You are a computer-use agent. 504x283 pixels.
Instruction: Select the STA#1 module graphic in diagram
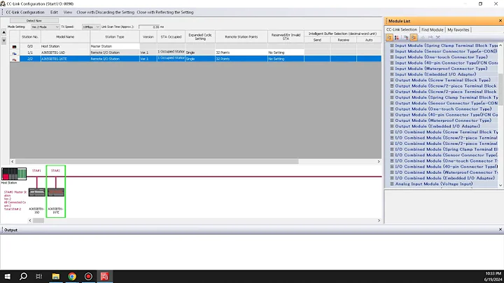tap(37, 193)
